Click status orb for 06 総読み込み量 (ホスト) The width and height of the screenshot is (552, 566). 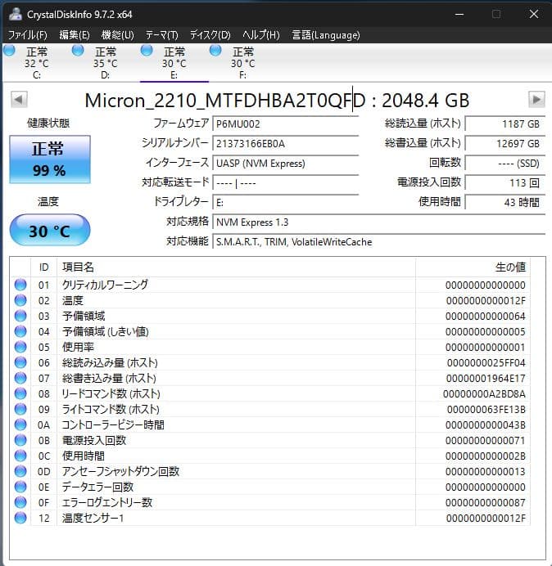pyautogui.click(x=20, y=362)
